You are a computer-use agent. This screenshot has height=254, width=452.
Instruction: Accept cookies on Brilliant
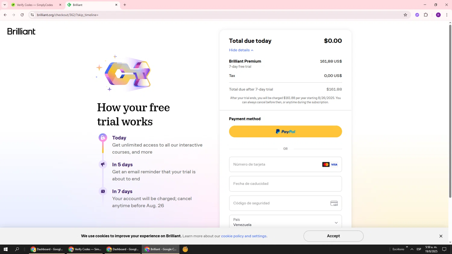(333, 236)
